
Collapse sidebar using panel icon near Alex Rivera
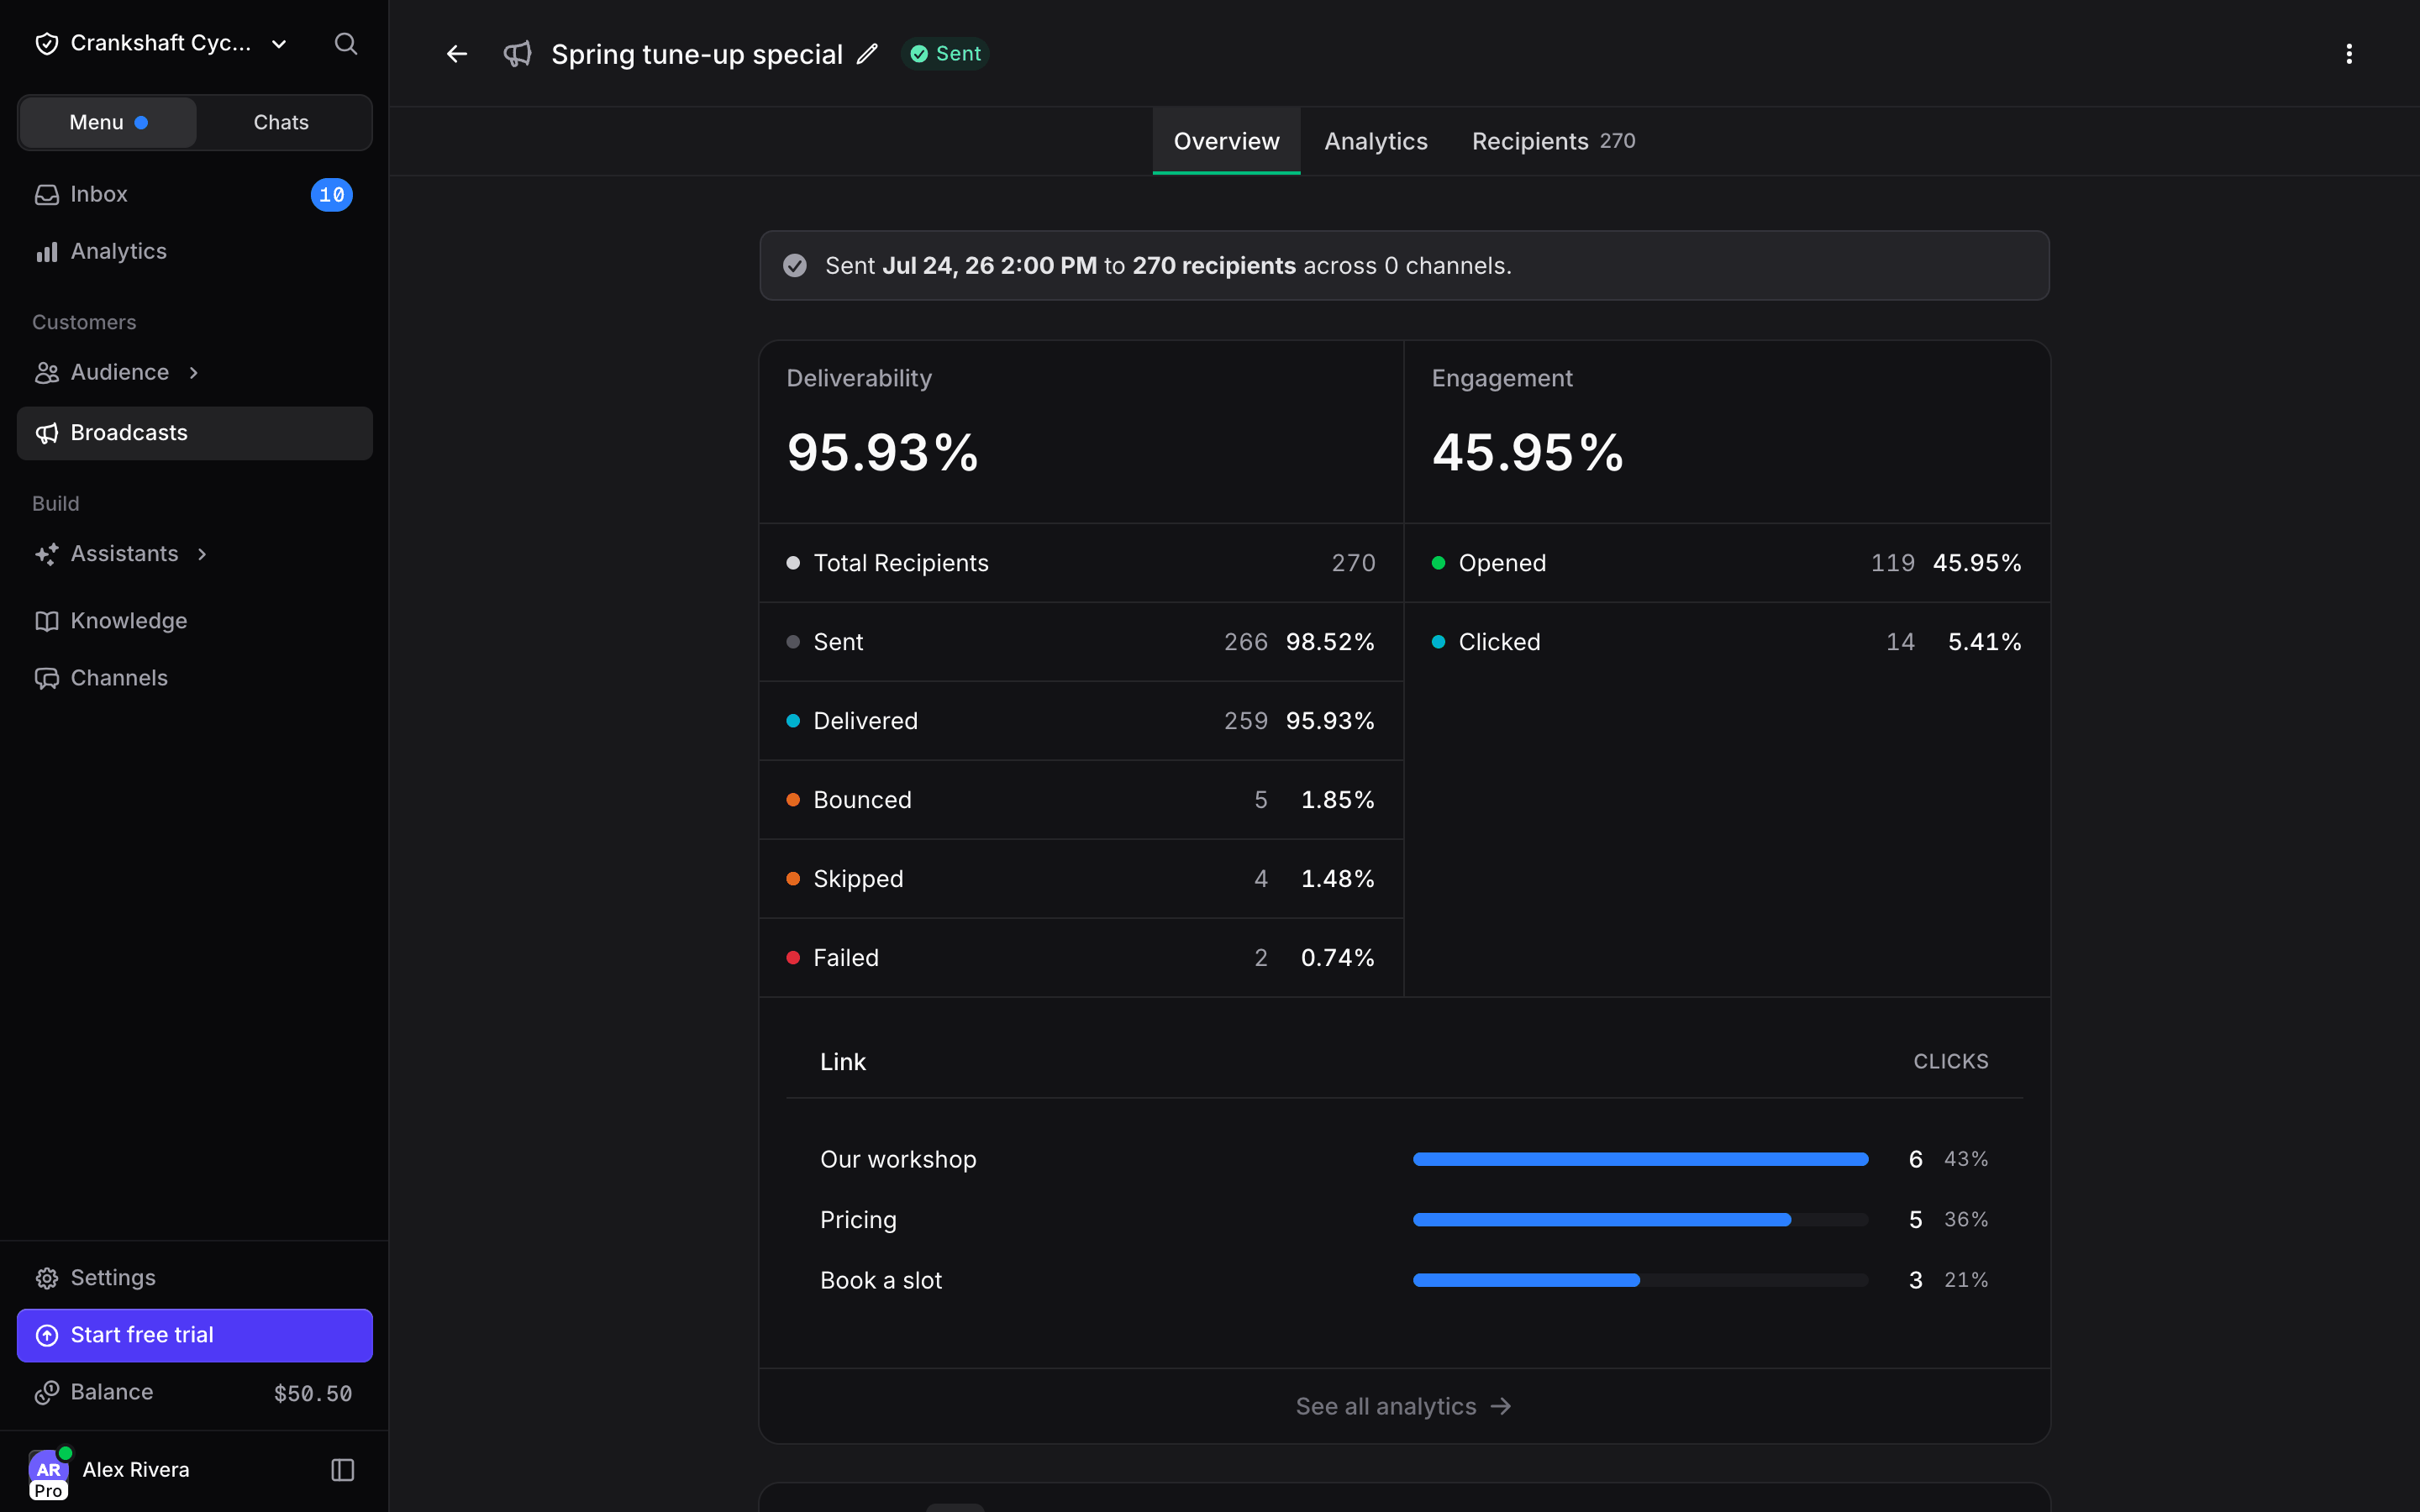(x=342, y=1469)
